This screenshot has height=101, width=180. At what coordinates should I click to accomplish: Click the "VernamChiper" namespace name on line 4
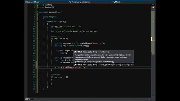point(55,12)
